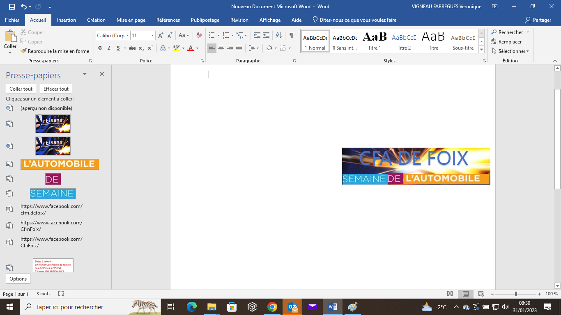This screenshot has height=315, width=561.
Task: Open Google Chrome from the taskbar
Action: pyautogui.click(x=272, y=307)
